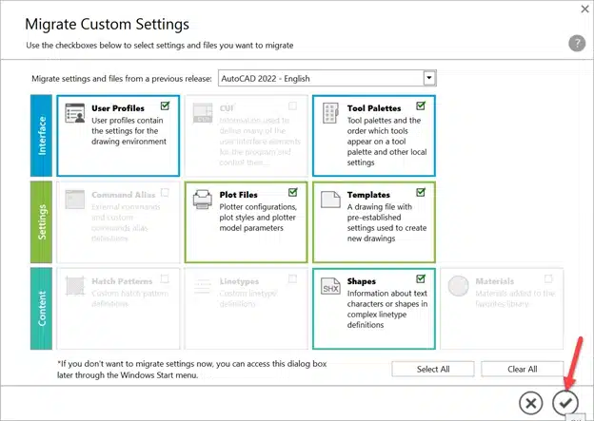Select the Interface category tab

(x=41, y=135)
